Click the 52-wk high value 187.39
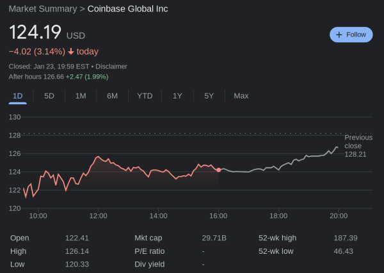 pyautogui.click(x=345, y=238)
